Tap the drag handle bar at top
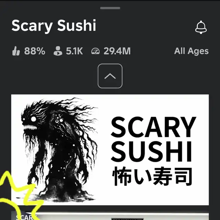Image resolution: width=220 pixels, height=220 pixels. (110, 8)
